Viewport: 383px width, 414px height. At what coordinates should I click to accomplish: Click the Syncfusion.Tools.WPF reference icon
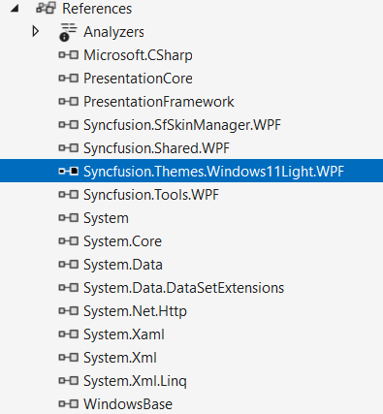pos(69,195)
